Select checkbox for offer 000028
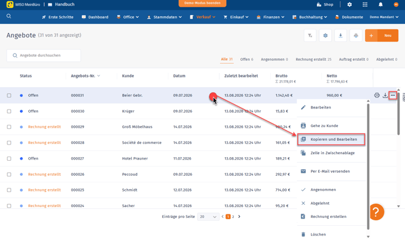The image size is (405, 239). pos(9,143)
